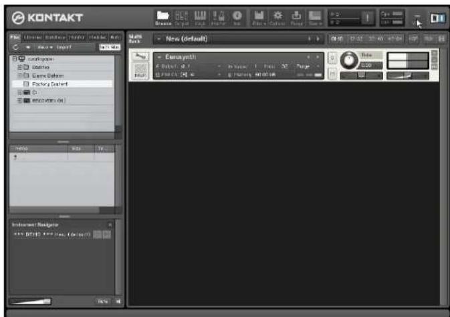Open the Outputs mixer icon
Viewport: 450px width, 317px height.
(x=181, y=18)
